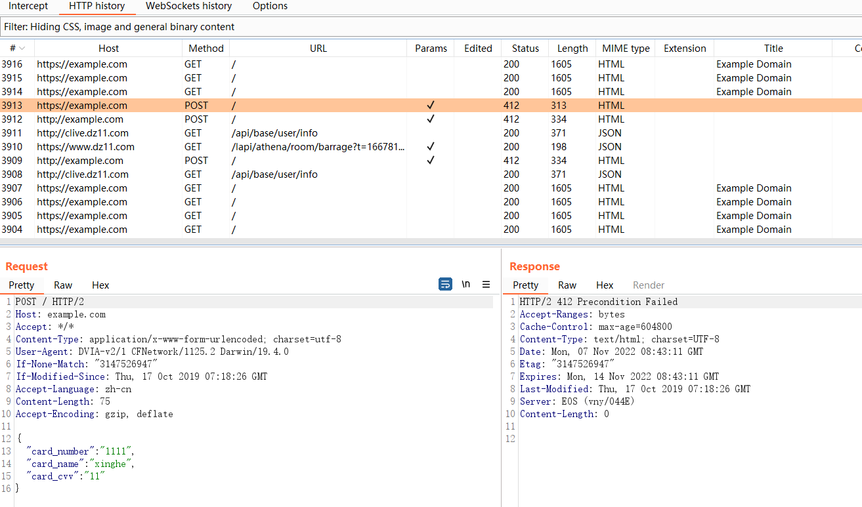The width and height of the screenshot is (862, 507).
Task: Switch to the Intercept tab
Action: [x=28, y=6]
